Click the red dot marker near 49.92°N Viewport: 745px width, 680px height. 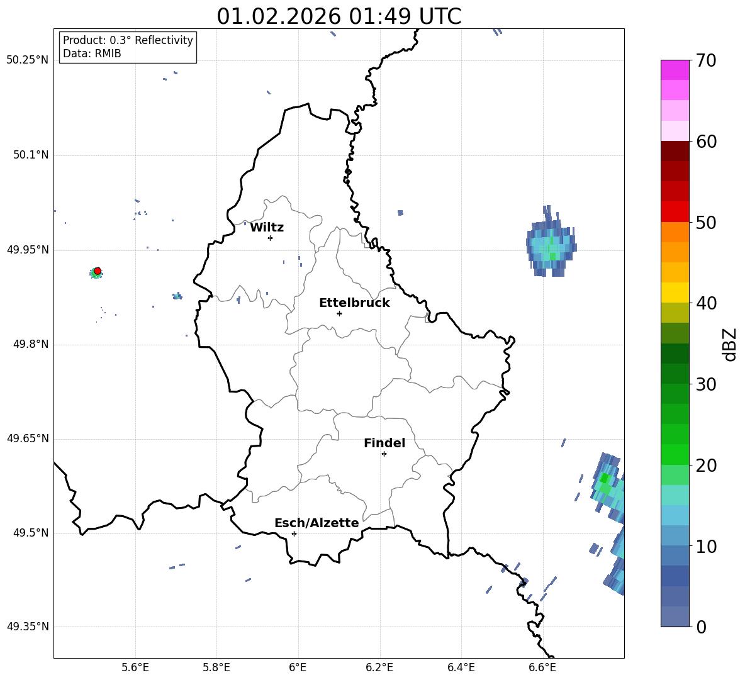pyautogui.click(x=98, y=271)
